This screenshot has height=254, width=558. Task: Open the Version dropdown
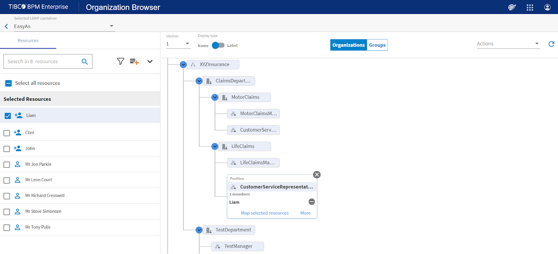click(x=178, y=44)
